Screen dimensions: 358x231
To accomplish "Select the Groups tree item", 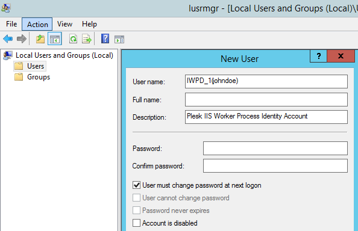I will click(x=39, y=77).
